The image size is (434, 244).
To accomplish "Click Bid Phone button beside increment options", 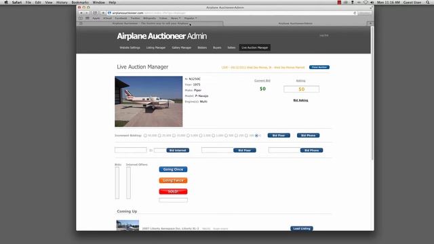I will (x=308, y=136).
